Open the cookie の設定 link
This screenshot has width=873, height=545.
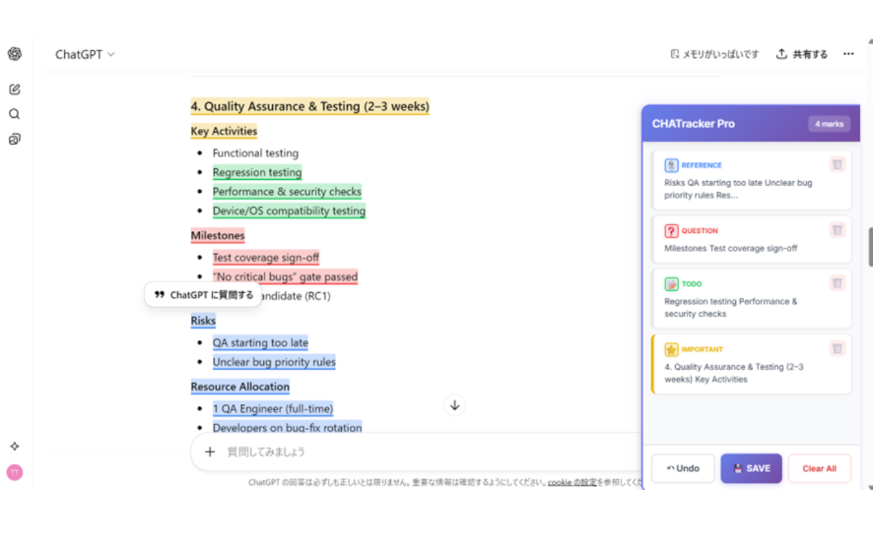pyautogui.click(x=570, y=482)
